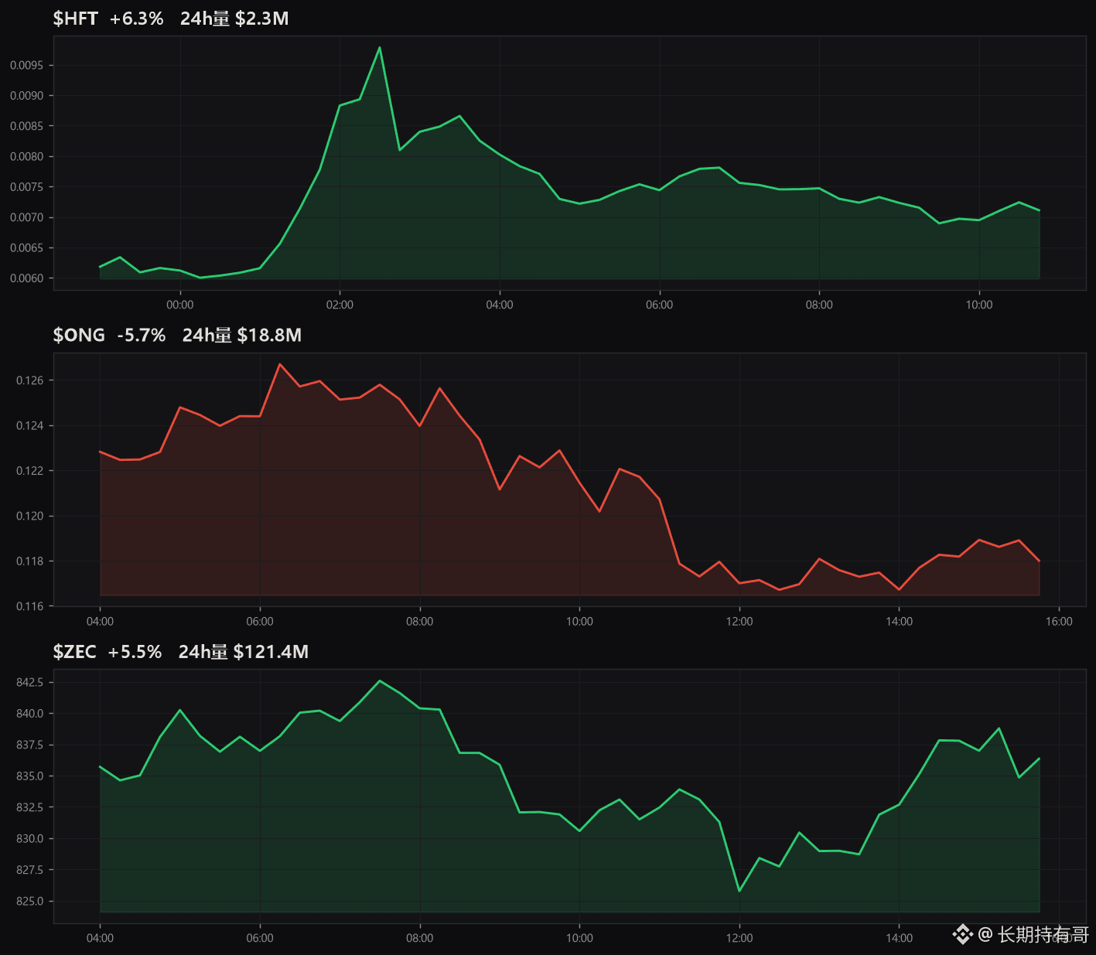The width and height of the screenshot is (1096, 955).
Task: Click the highest peak of the HFT line
Action: pos(380,47)
